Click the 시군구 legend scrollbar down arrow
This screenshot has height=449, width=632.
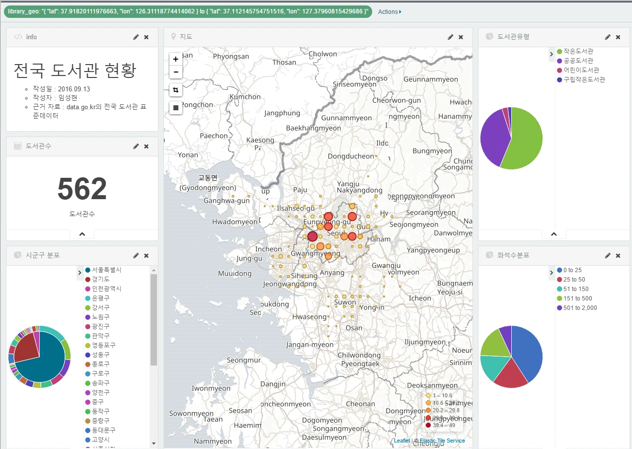[154, 443]
